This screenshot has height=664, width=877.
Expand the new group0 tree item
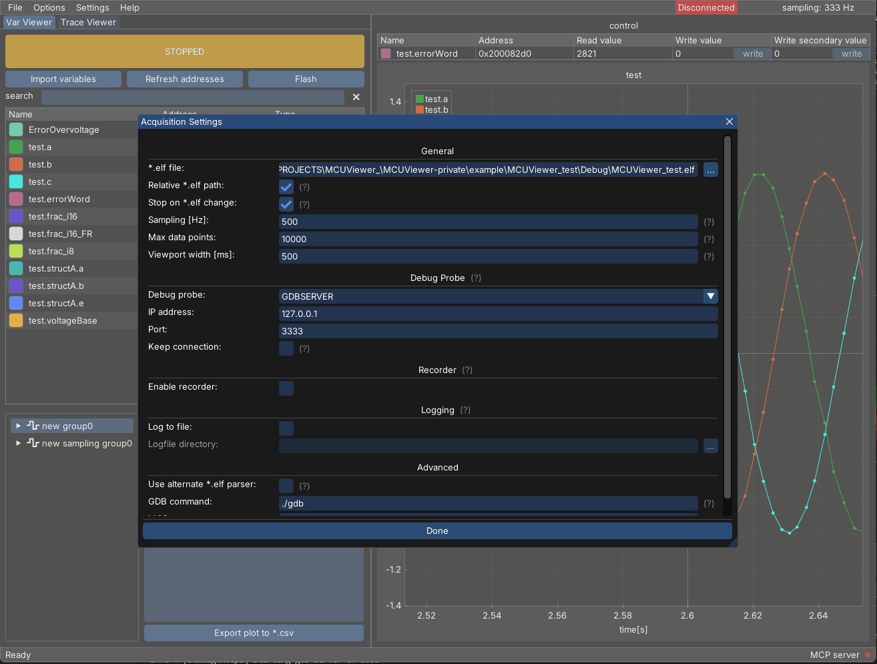[x=19, y=426]
